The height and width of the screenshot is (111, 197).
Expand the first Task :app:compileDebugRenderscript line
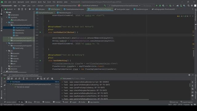click(62, 82)
